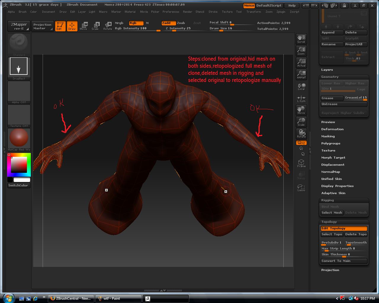Viewport: 379px width, 303px height.
Task: Click the ProjectAll button
Action: click(x=356, y=44)
